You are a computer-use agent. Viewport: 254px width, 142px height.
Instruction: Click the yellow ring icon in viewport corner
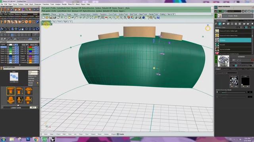pos(208,28)
